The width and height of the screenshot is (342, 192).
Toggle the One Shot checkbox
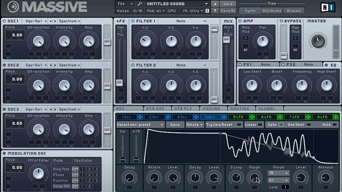[x=309, y=124]
